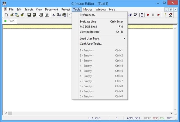The height and width of the screenshot is (122, 180).
Task: Open the Edit menu
Action: click(19, 10)
